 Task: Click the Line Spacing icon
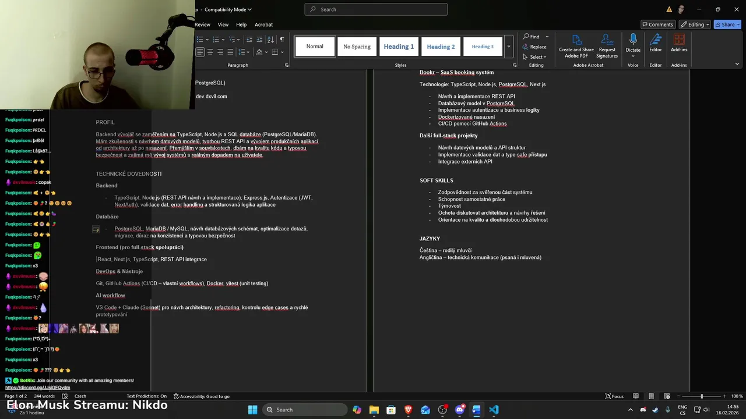click(x=243, y=52)
